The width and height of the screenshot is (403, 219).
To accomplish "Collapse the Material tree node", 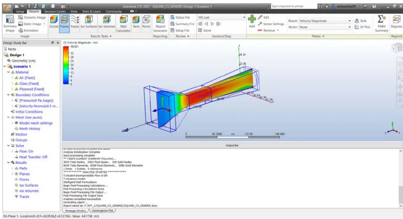I will [8, 72].
